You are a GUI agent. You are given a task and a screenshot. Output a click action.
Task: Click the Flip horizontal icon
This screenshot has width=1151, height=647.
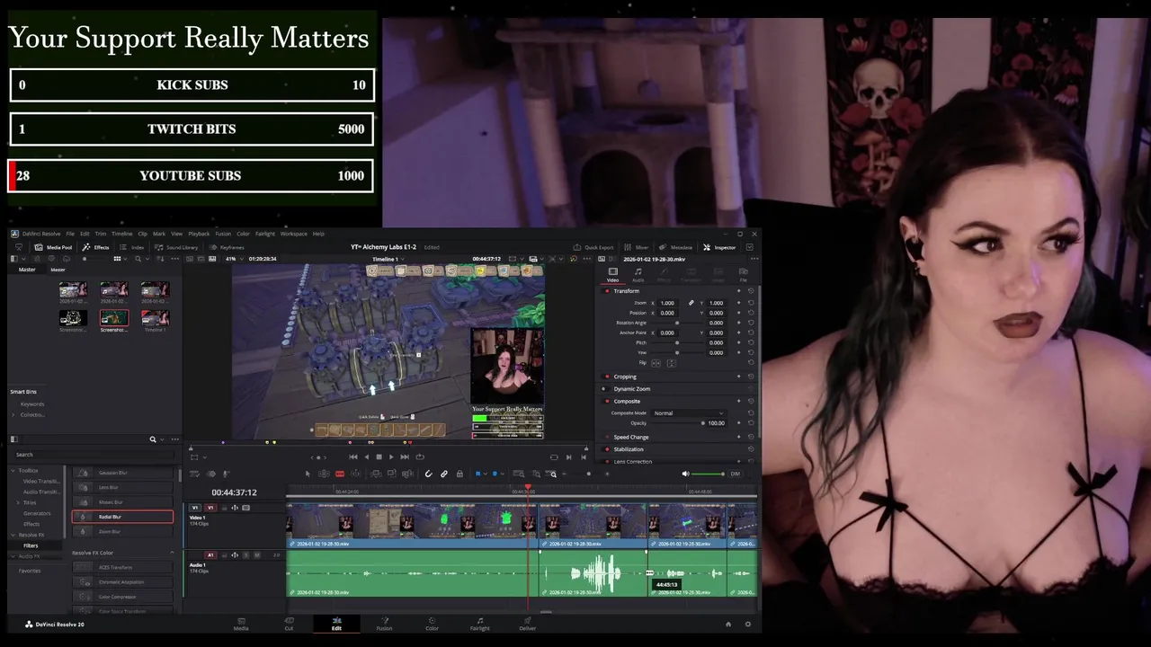(x=656, y=362)
